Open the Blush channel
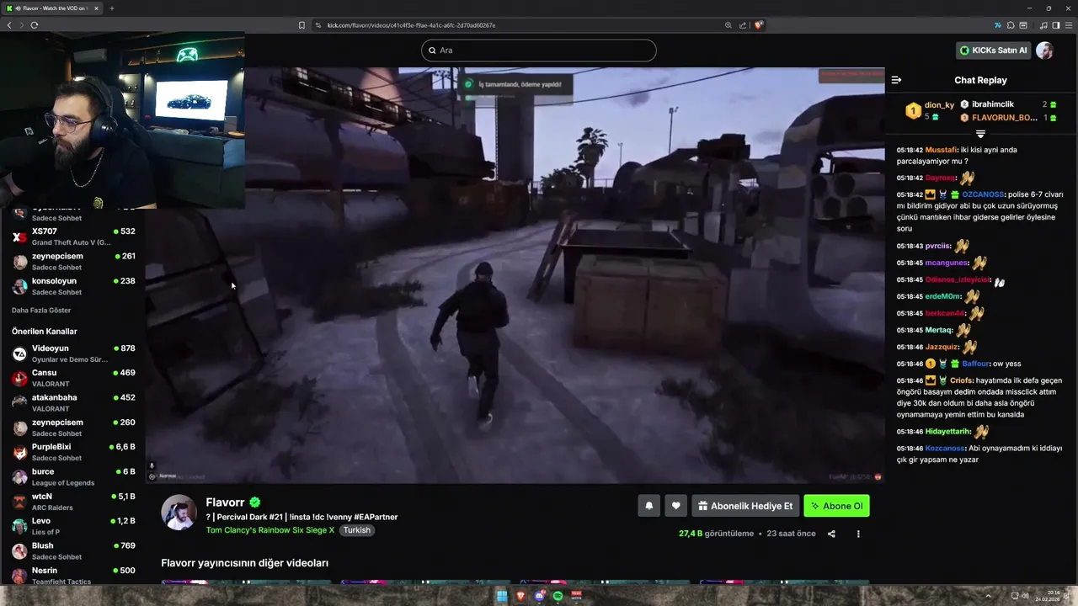The width and height of the screenshot is (1078, 606). pos(73,551)
